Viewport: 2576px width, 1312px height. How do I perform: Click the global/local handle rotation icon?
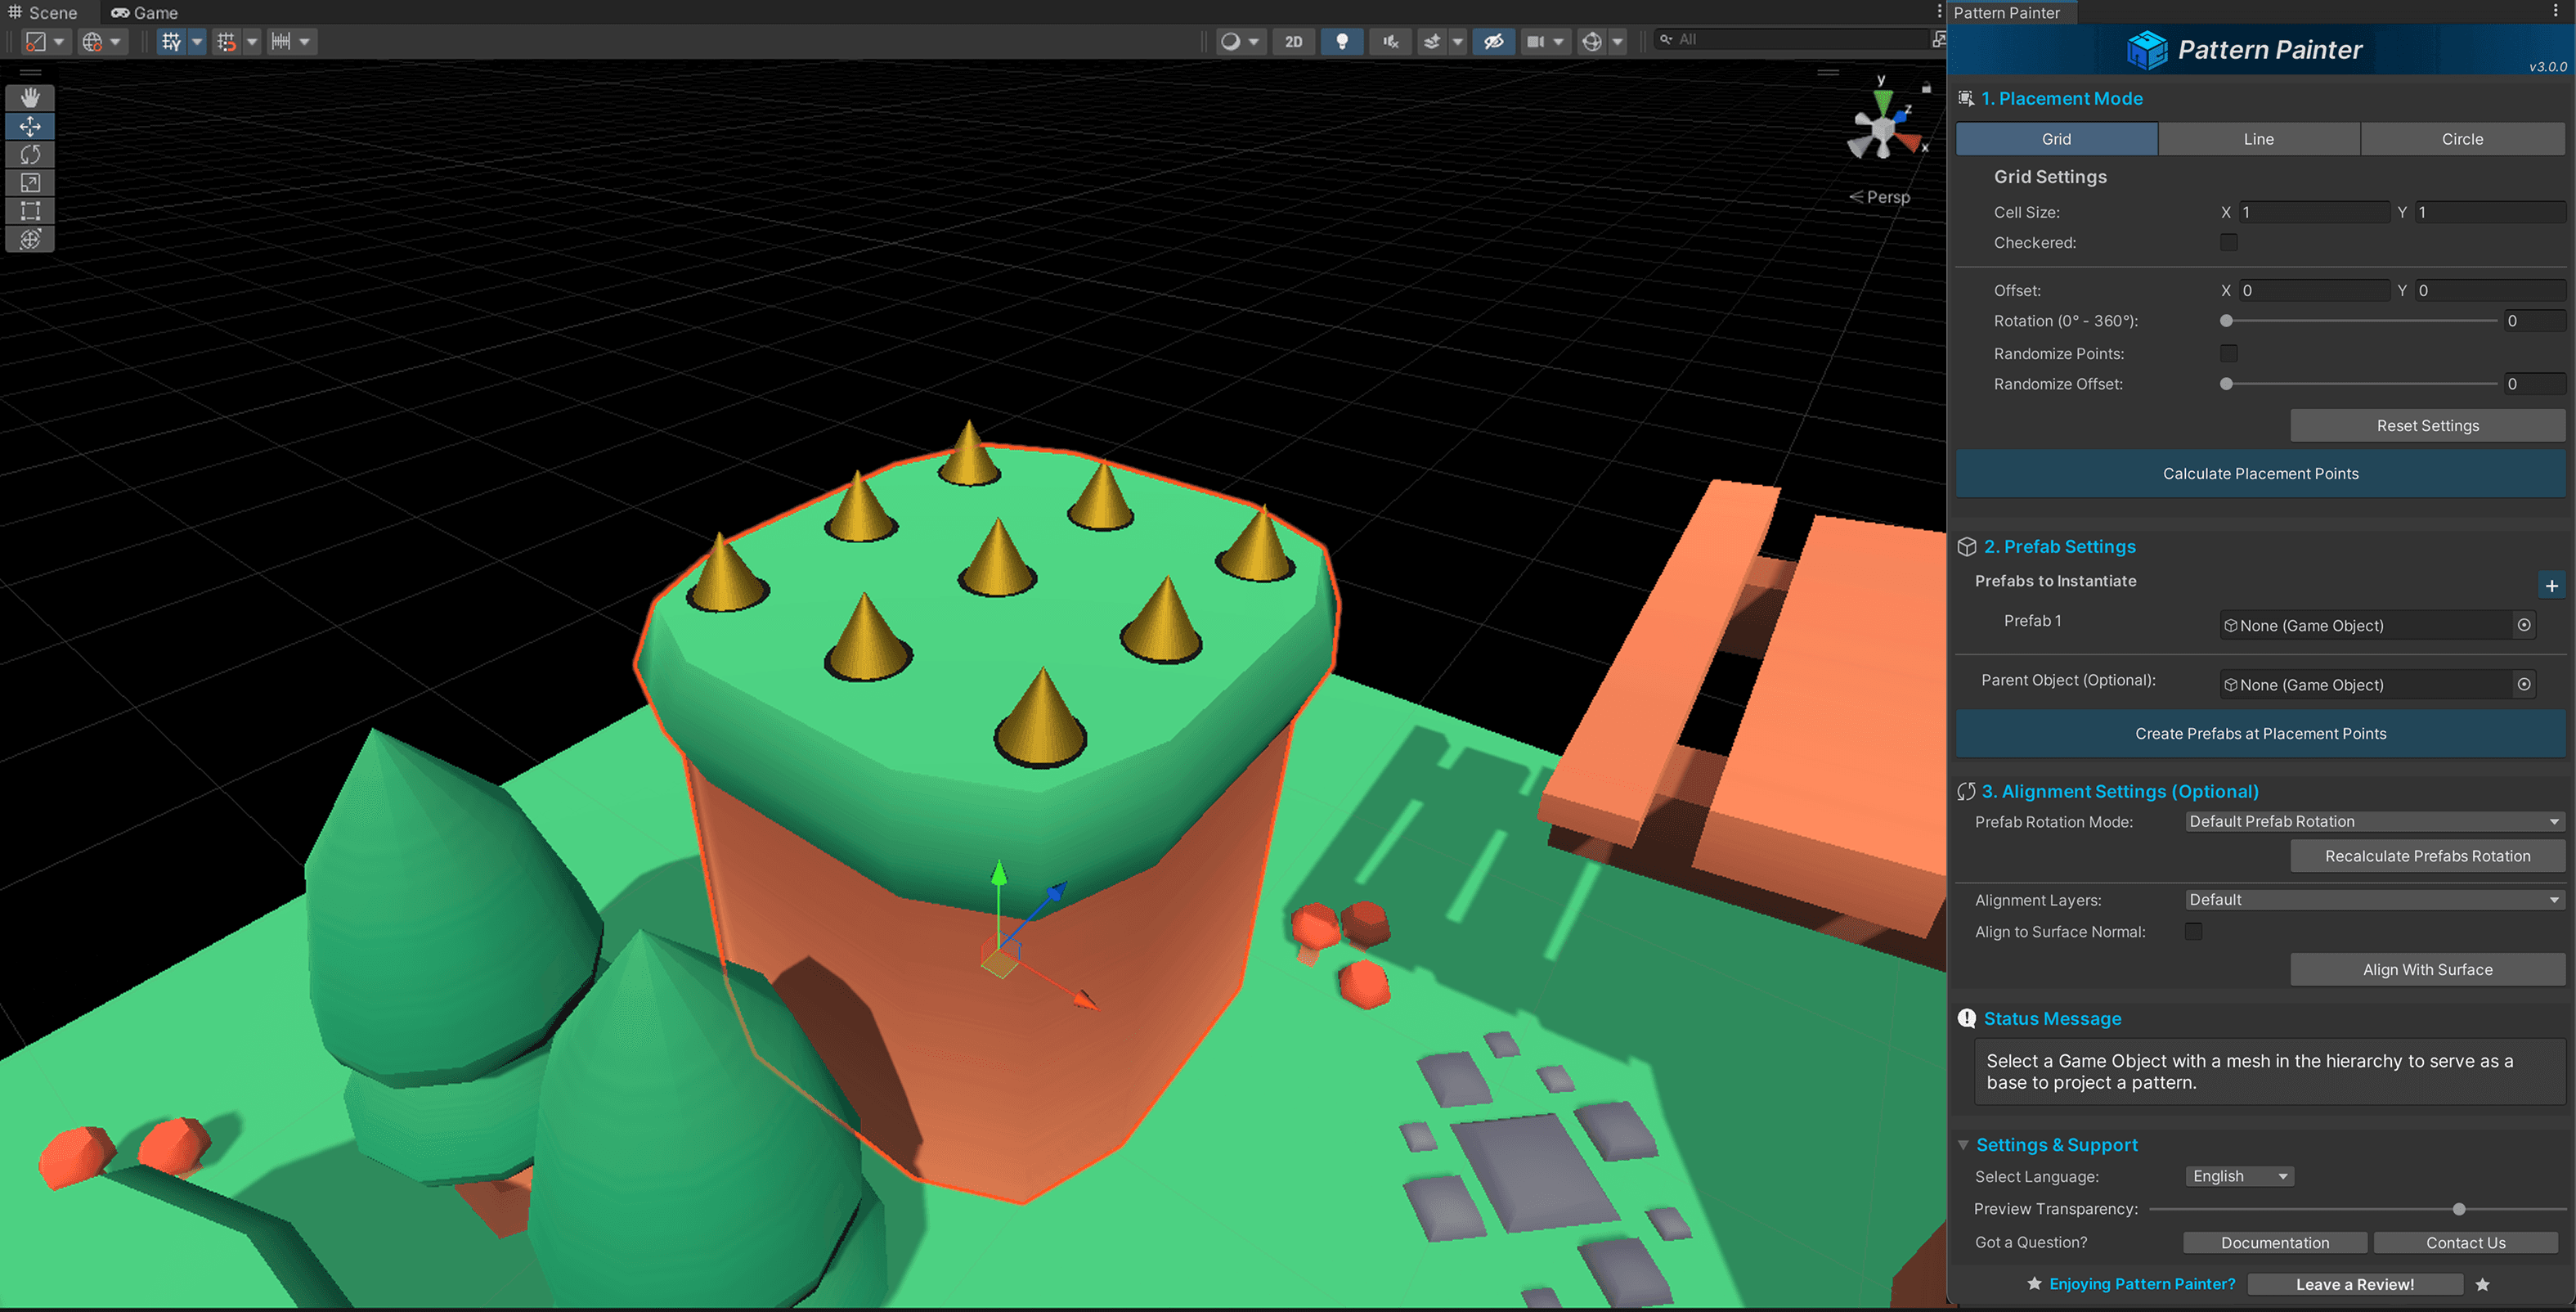point(93,41)
